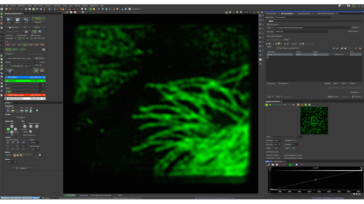This screenshot has width=364, height=204.
Task: Toggle the Fluorescein channel checkbox
Action: click(6, 81)
